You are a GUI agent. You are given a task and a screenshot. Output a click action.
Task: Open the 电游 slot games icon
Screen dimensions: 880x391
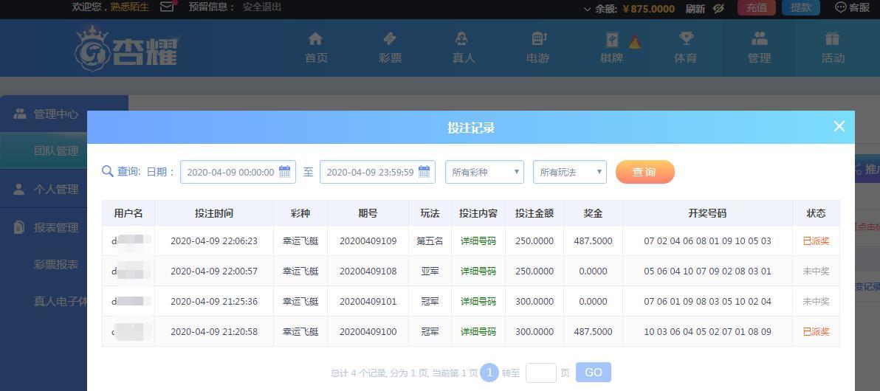pos(539,38)
